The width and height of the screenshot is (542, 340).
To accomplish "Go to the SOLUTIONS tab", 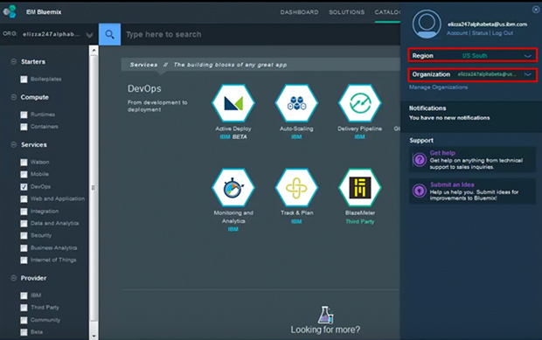I will 347,12.
